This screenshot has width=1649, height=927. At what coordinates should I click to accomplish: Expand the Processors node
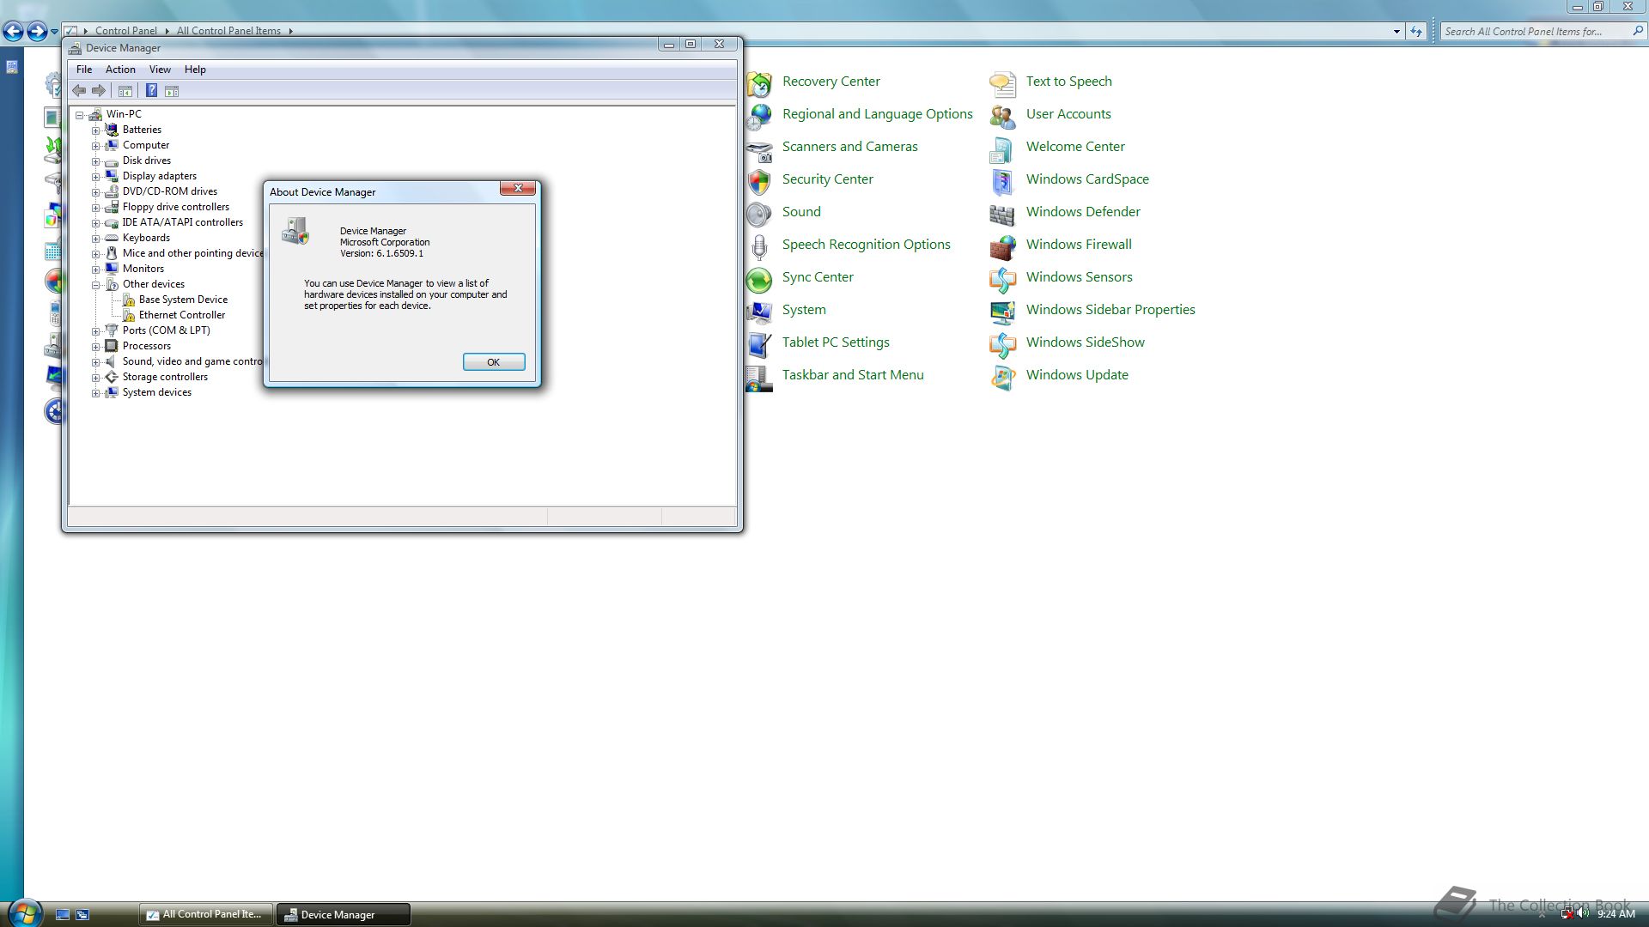coord(96,347)
